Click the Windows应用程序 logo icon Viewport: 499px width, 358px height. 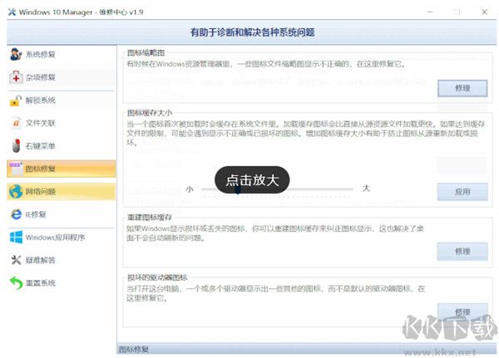pos(16,238)
